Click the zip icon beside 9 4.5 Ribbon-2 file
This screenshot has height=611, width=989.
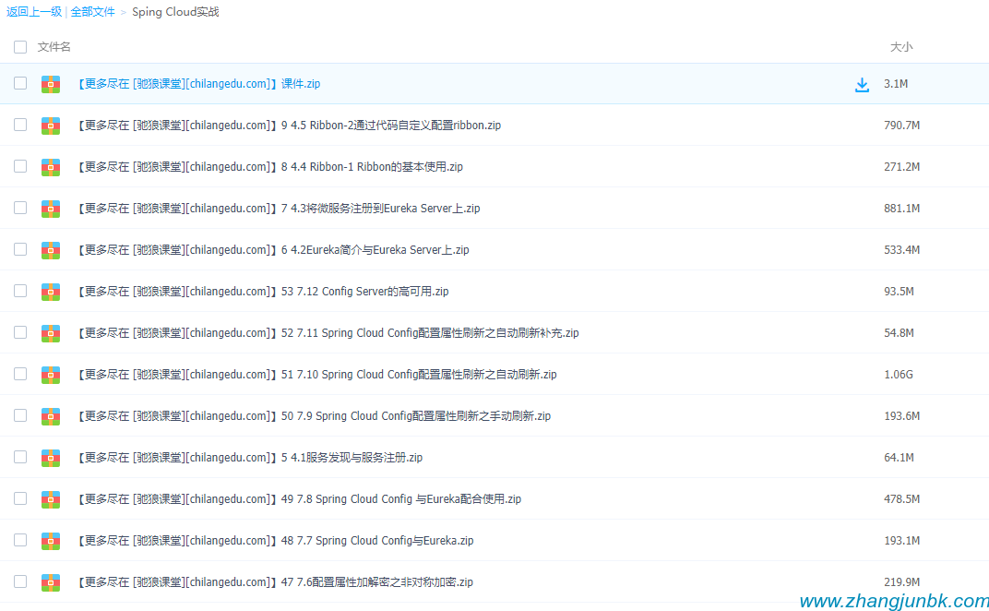(x=51, y=126)
